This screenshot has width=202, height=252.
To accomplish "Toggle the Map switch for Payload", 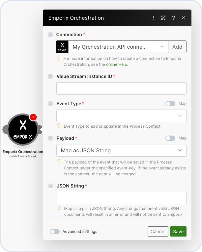I will [x=170, y=138].
